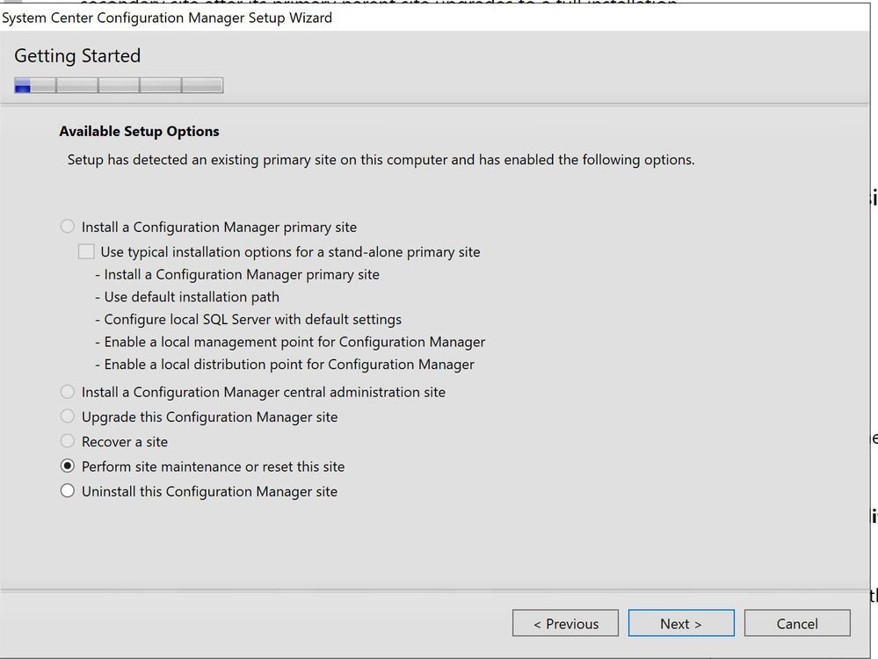878x659 pixels.
Task: Select Upgrade this Configuration Manager site radio
Action: click(67, 416)
